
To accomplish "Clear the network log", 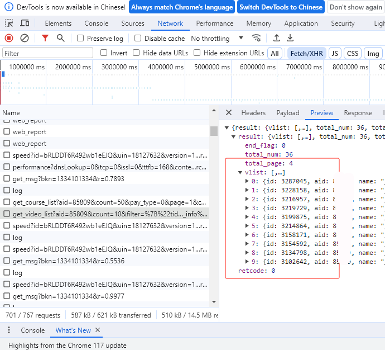I will (25, 38).
